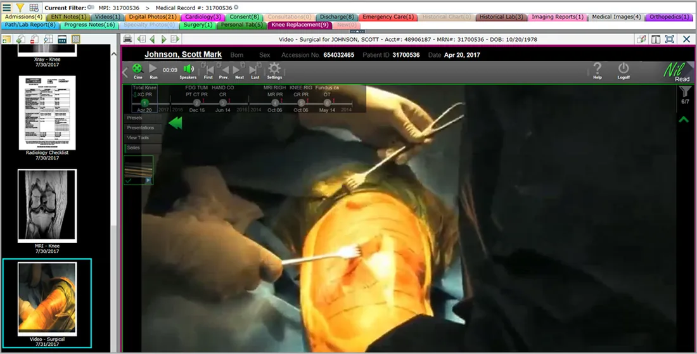Open Xray - Knee thumbnail
Image resolution: width=697 pixels, height=354 pixels.
coord(47,56)
